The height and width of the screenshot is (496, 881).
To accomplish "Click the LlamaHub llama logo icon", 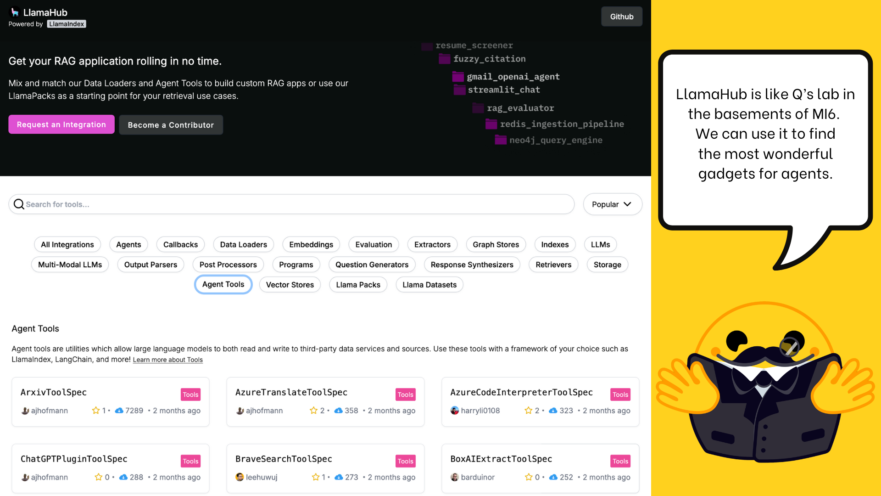I will pos(15,12).
